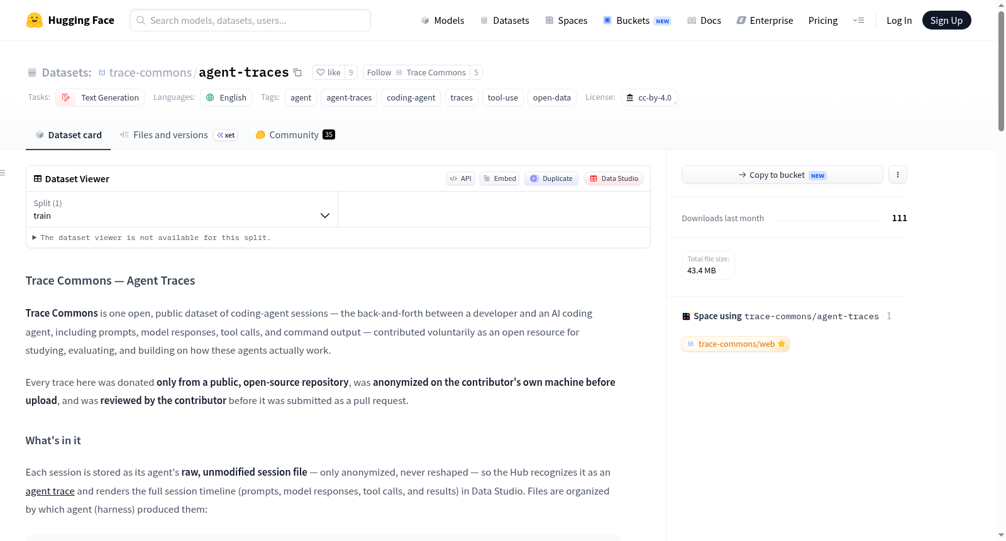The height and width of the screenshot is (541, 1006).
Task: Expand the navigation overflow menu
Action: 858,20
